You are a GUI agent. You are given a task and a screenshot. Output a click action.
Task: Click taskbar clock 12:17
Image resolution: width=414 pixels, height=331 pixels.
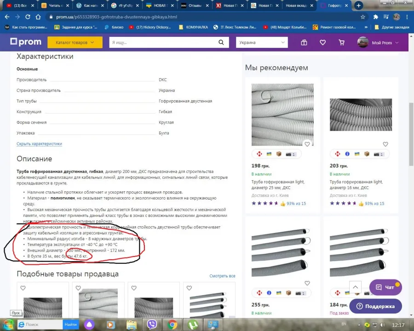tap(398, 325)
